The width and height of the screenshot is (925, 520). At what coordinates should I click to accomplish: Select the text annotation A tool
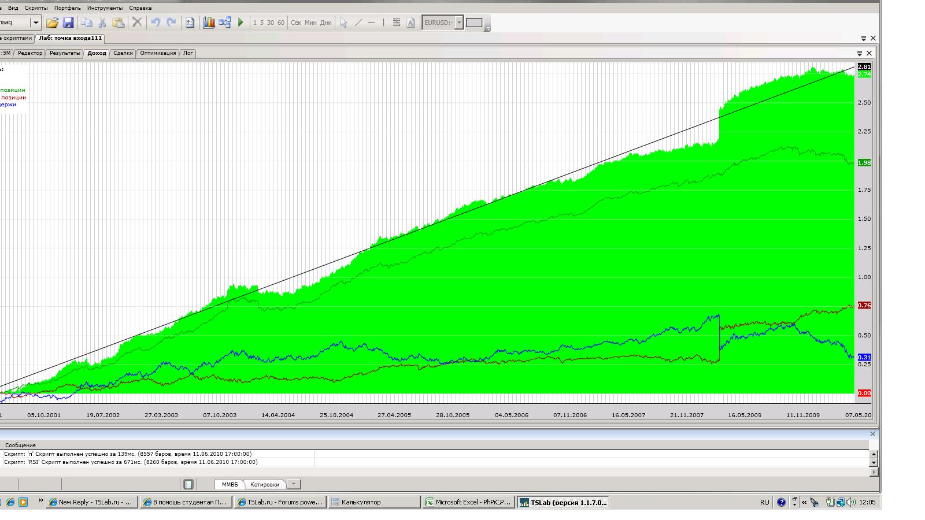[x=410, y=23]
